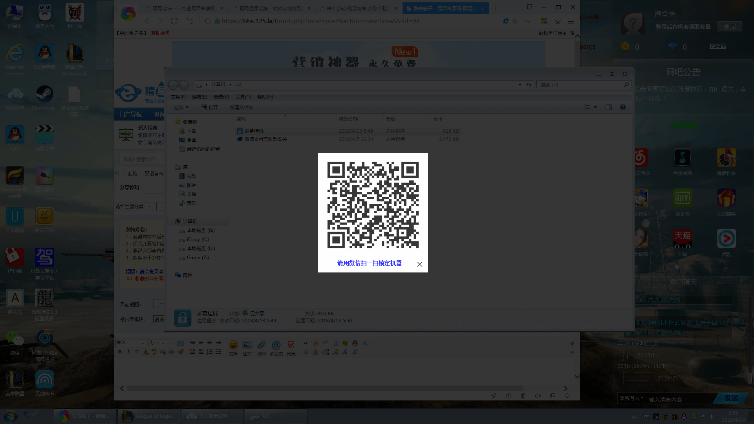The height and width of the screenshot is (424, 754).
Task: Toggle italic formatting in the editor
Action: pos(128,352)
